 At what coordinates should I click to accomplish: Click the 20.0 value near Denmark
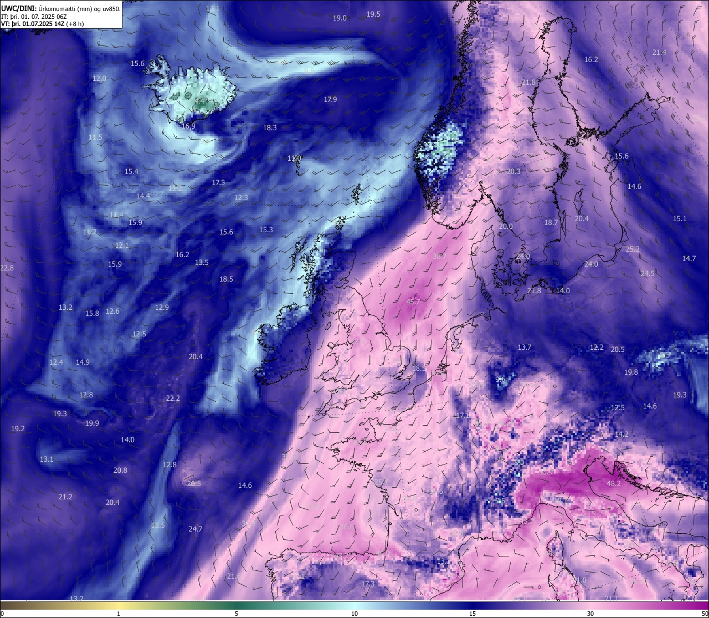[506, 226]
